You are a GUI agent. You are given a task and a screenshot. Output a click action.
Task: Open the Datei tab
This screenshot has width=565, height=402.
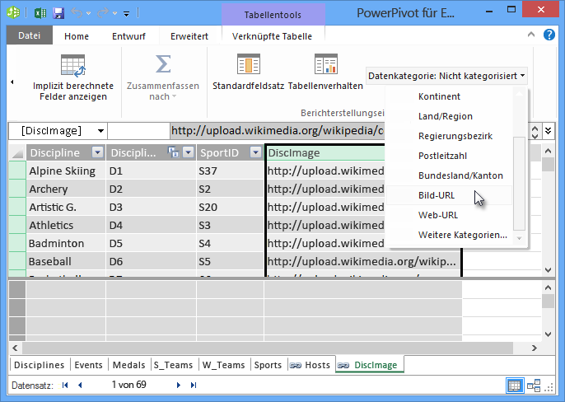pos(29,35)
